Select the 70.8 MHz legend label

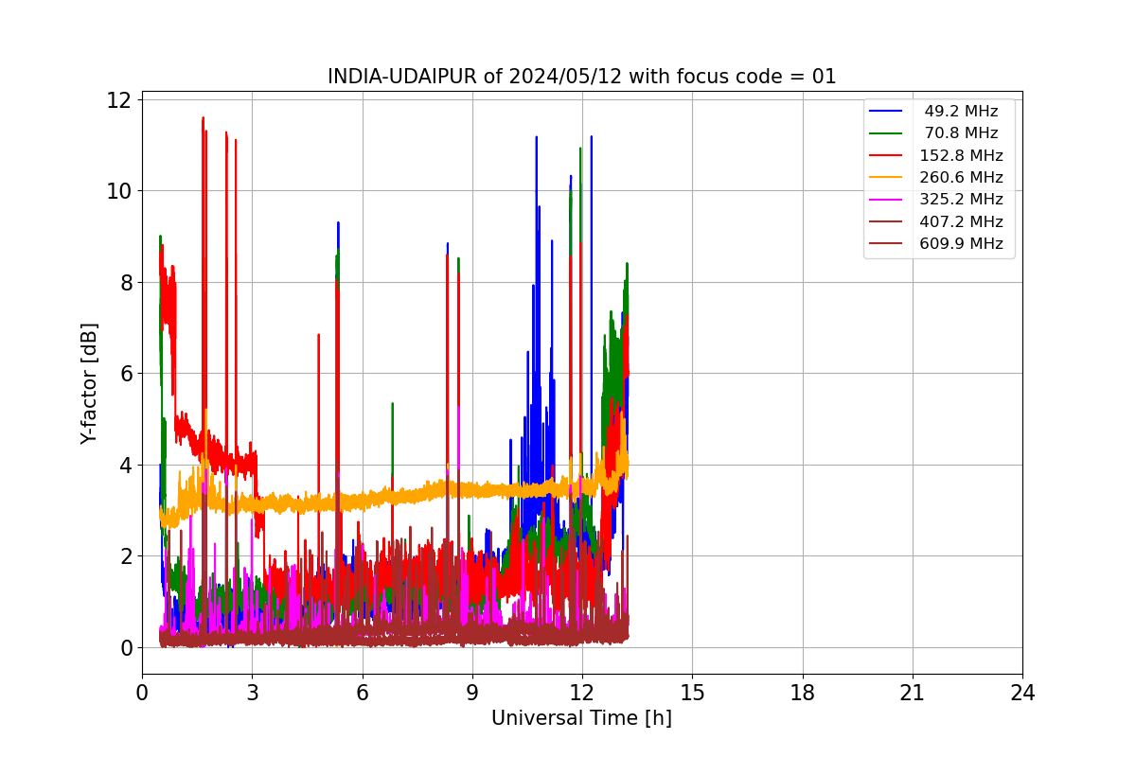[961, 133]
